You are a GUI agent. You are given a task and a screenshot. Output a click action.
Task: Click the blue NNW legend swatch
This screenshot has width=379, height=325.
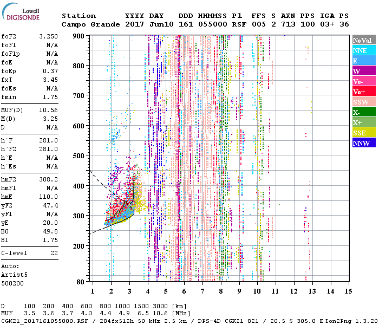pos(363,143)
